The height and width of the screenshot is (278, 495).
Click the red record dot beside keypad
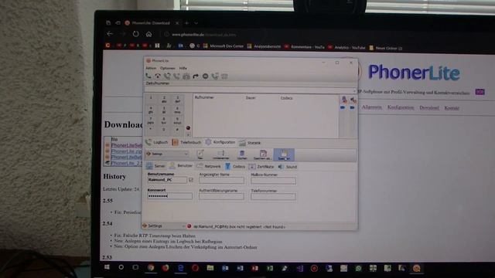tap(188, 127)
